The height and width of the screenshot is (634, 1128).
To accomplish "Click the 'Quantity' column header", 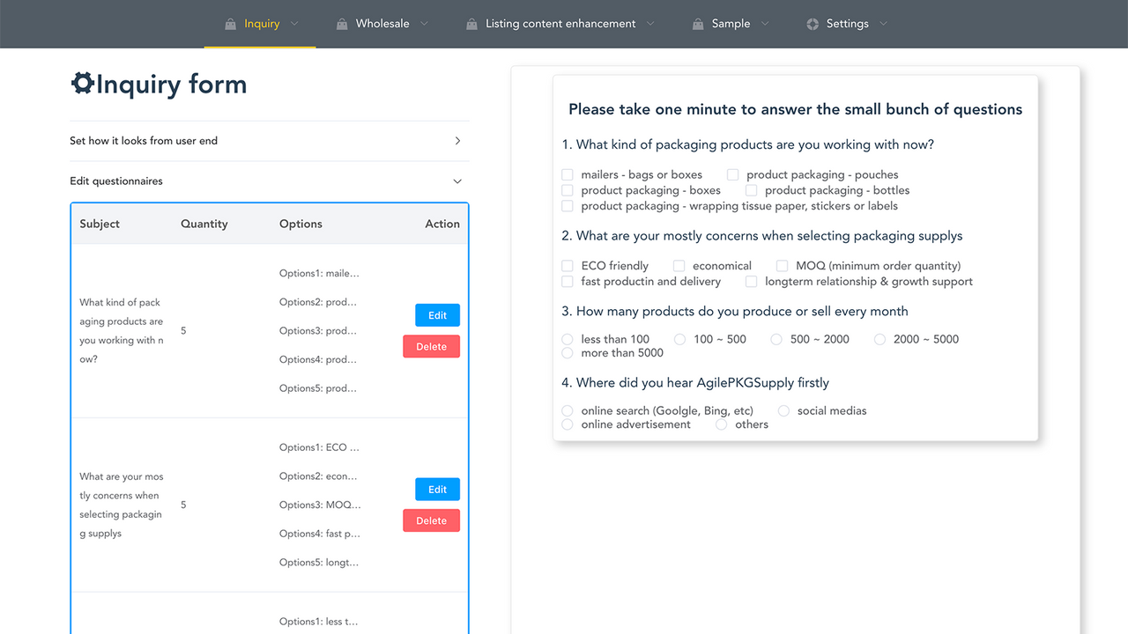I will (x=204, y=224).
